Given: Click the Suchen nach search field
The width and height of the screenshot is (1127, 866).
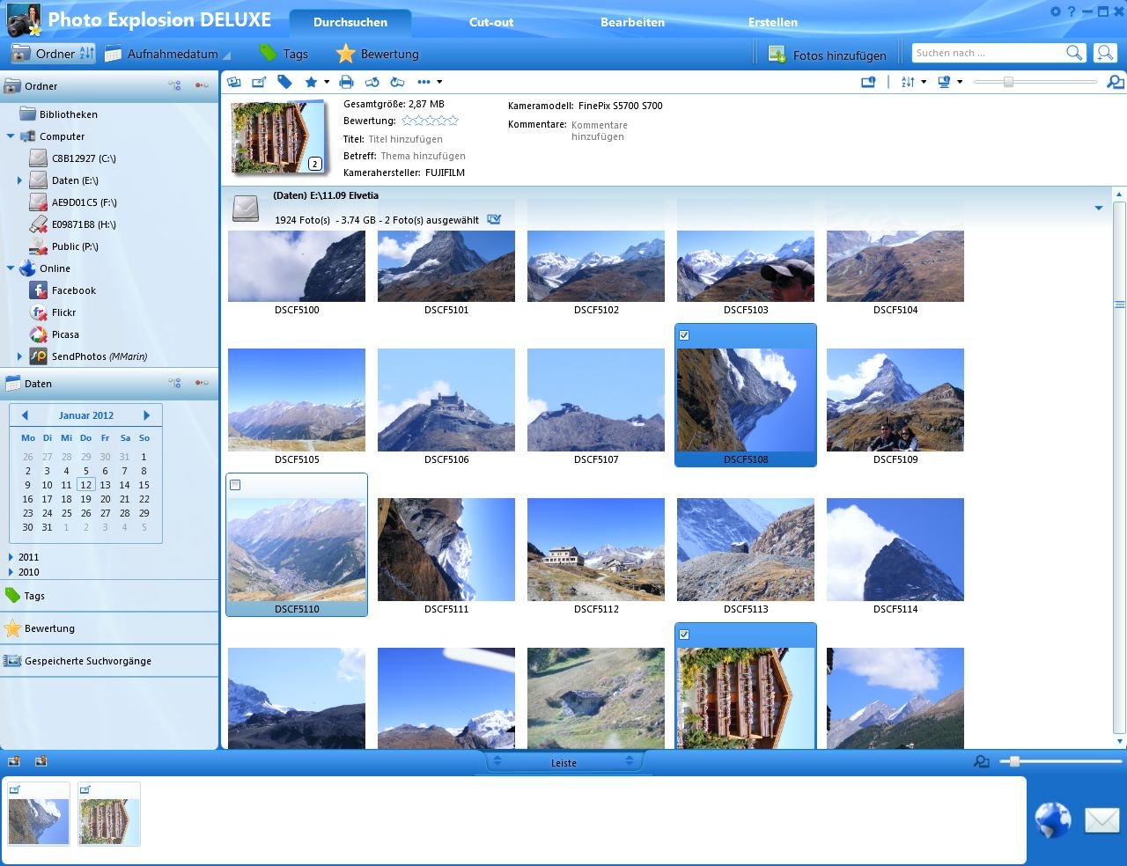Looking at the screenshot, I should pos(988,53).
